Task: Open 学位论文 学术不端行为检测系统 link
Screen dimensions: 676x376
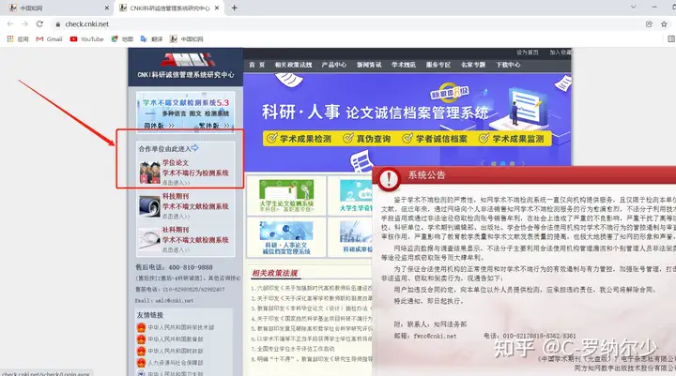Action: tap(195, 168)
